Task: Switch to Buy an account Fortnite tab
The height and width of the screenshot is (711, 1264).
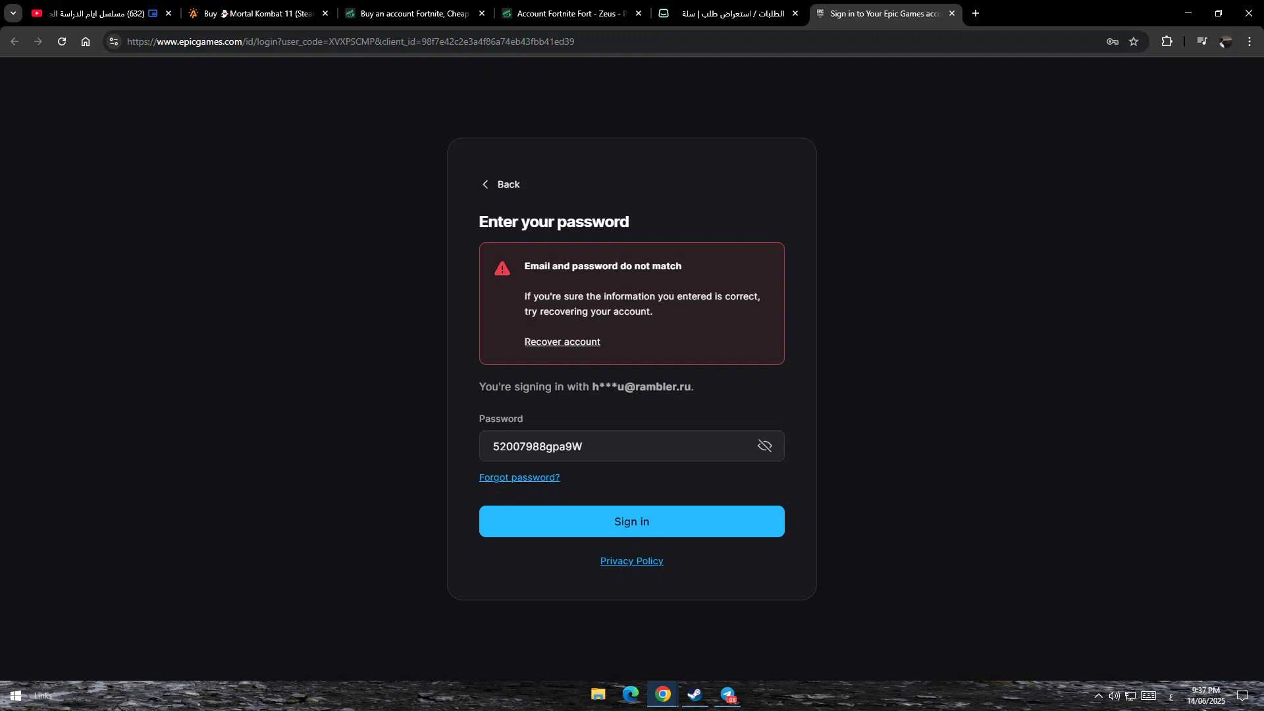Action: pos(416,13)
